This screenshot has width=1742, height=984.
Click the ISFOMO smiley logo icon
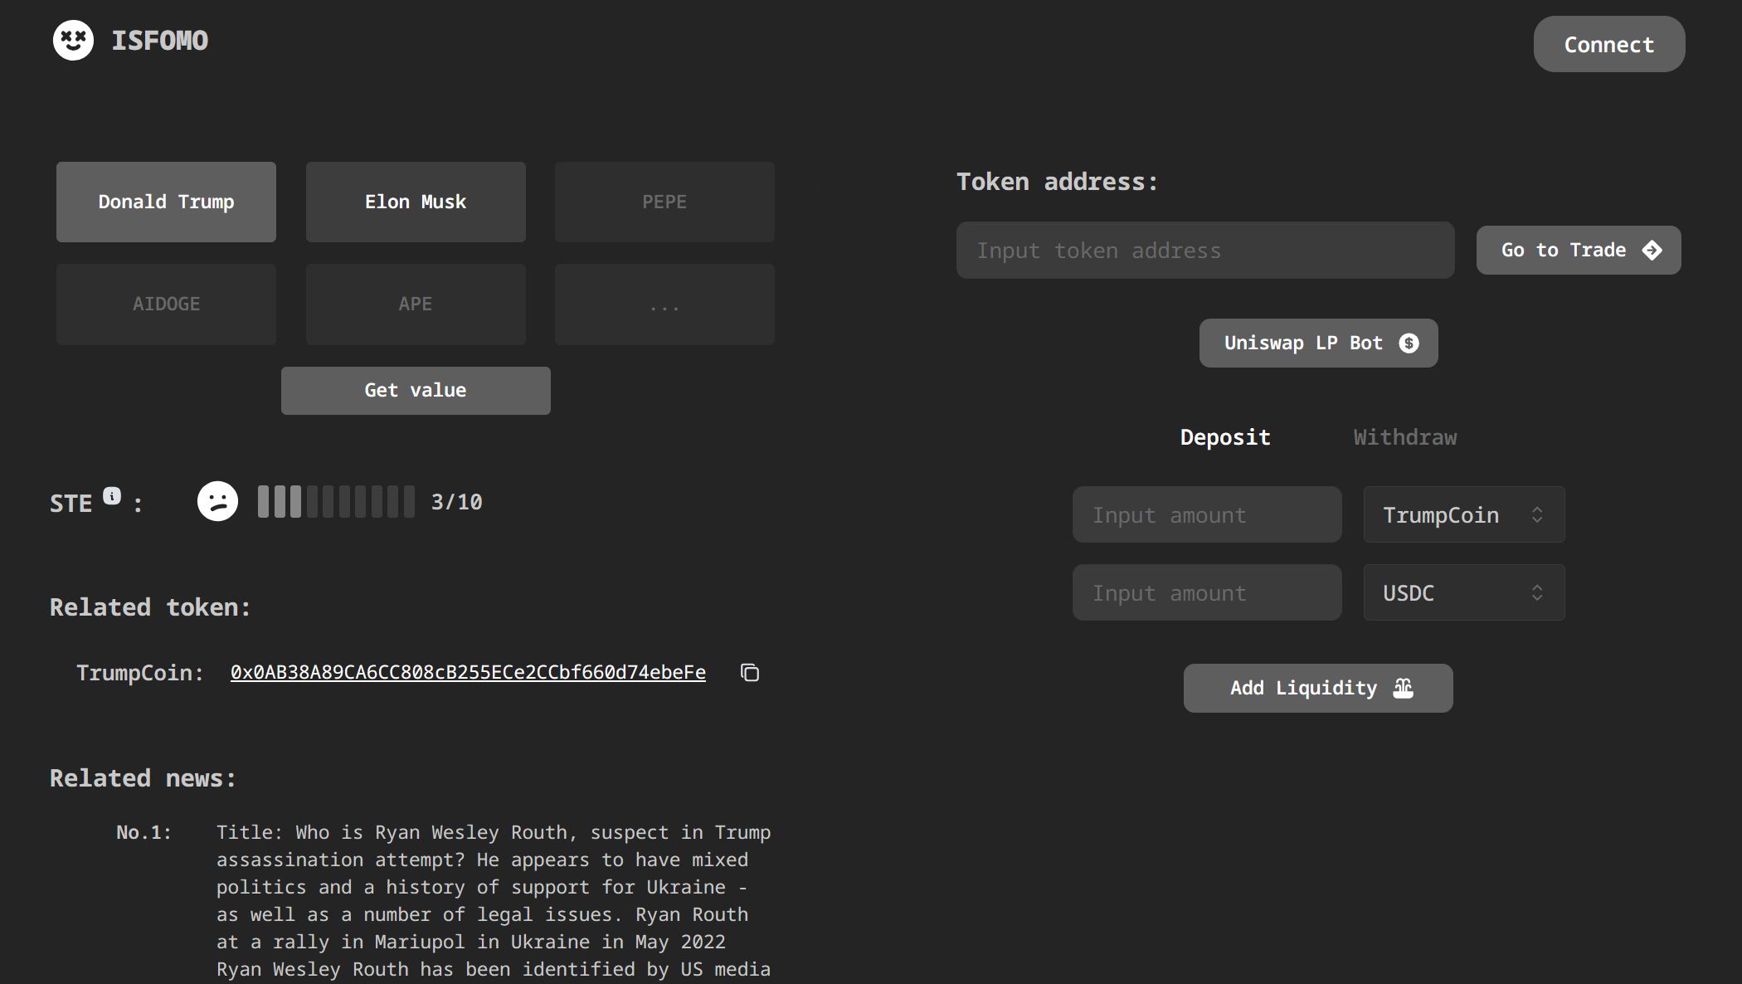(x=73, y=40)
